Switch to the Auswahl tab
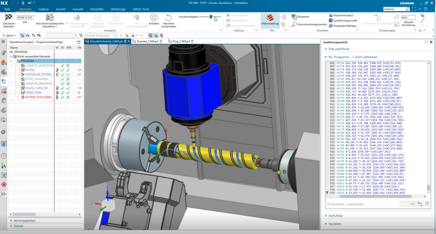The height and width of the screenshot is (234, 436). tap(78, 9)
